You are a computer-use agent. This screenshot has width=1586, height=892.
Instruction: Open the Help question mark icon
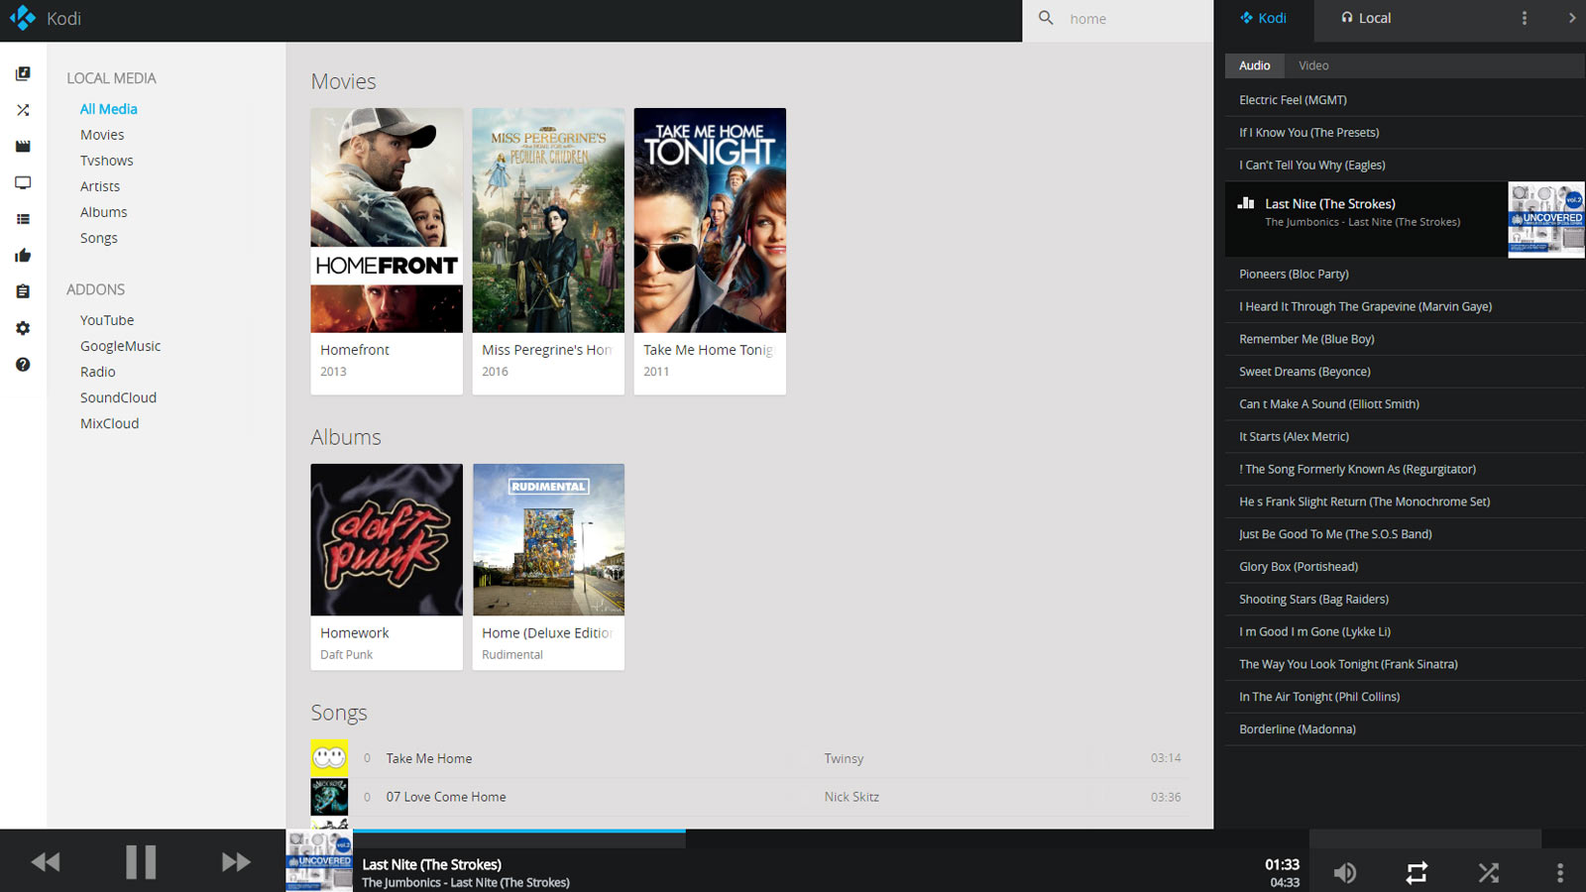click(23, 365)
